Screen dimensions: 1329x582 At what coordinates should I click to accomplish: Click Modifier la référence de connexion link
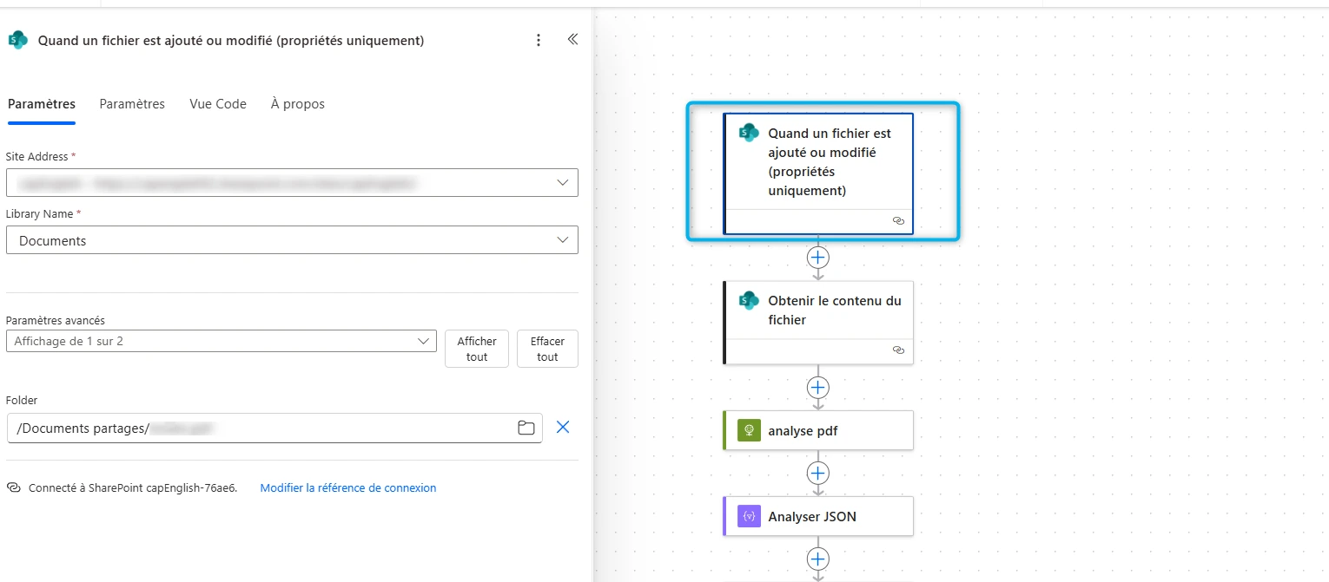click(348, 488)
